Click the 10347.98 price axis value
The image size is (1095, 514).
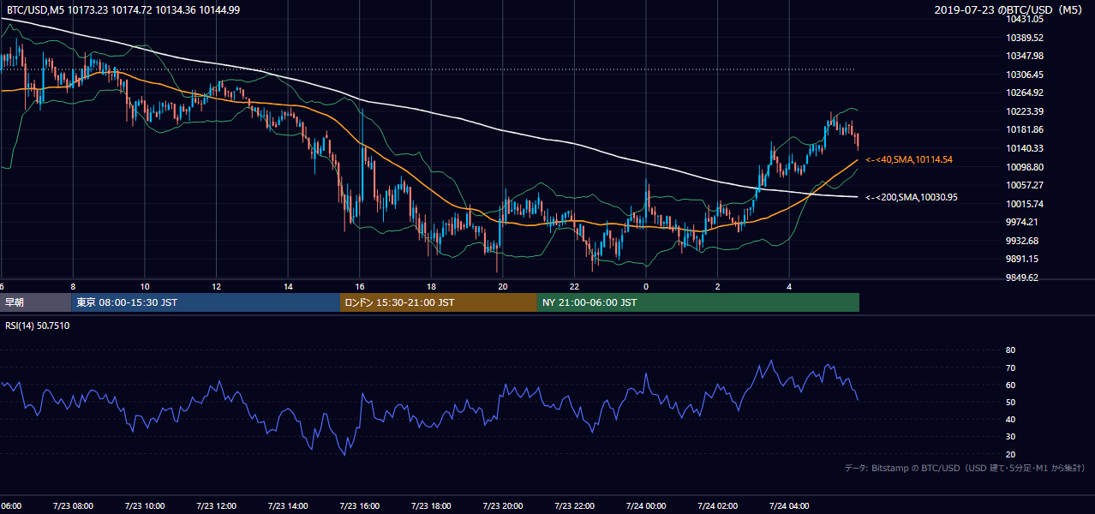(1024, 56)
